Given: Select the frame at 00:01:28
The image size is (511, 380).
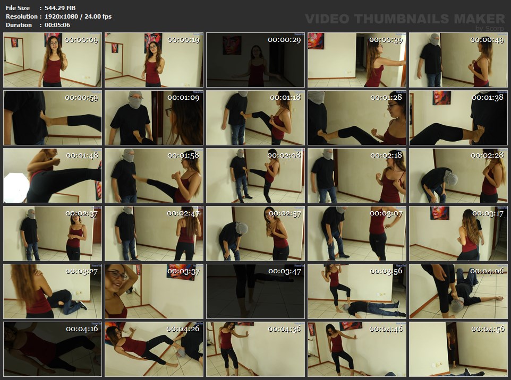Looking at the screenshot, I should (x=357, y=118).
